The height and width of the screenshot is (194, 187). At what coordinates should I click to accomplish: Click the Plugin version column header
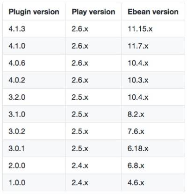point(34,12)
